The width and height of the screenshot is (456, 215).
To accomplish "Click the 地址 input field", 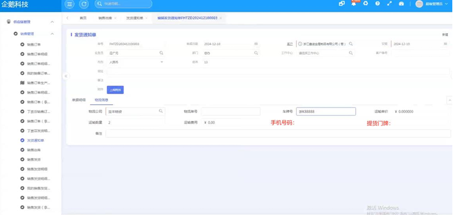I will (x=278, y=71).
